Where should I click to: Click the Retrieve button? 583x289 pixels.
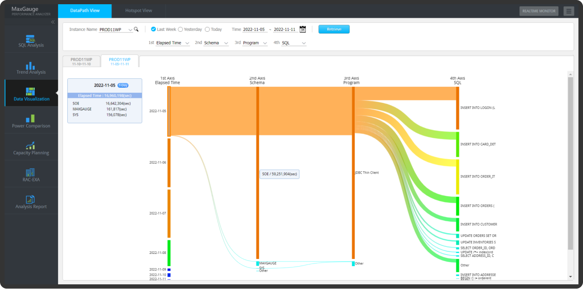pos(334,29)
